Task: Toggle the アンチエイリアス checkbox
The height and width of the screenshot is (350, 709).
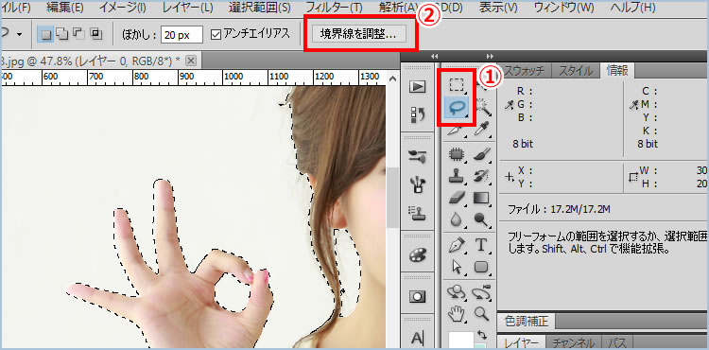Action: click(216, 34)
